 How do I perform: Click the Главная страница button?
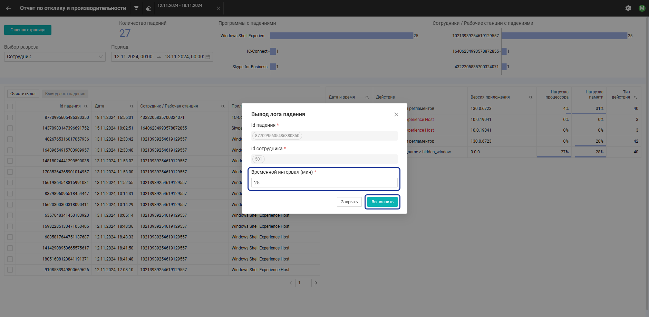point(28,30)
